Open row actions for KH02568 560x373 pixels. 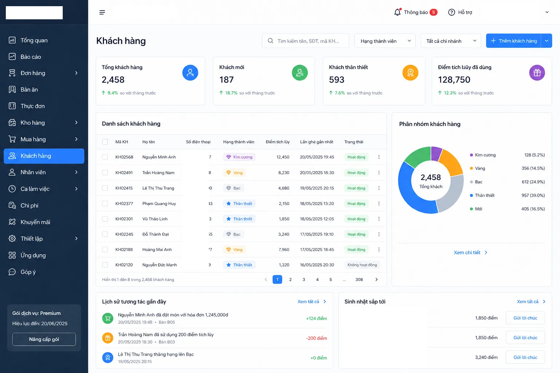click(379, 157)
